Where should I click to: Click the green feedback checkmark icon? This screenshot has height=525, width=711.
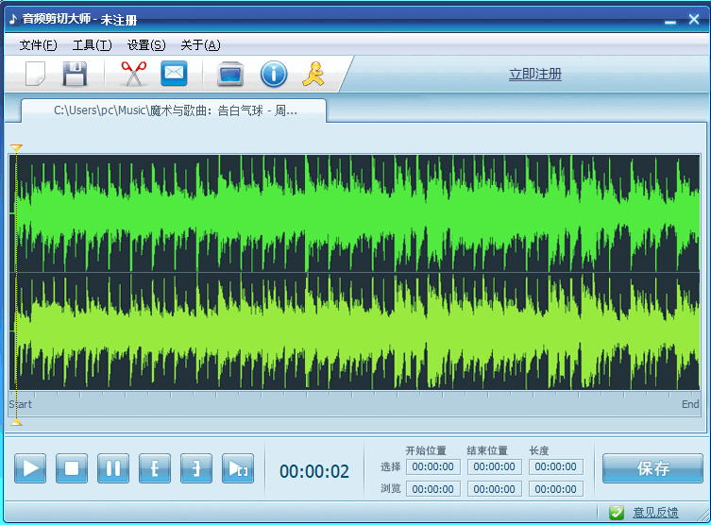click(x=617, y=513)
